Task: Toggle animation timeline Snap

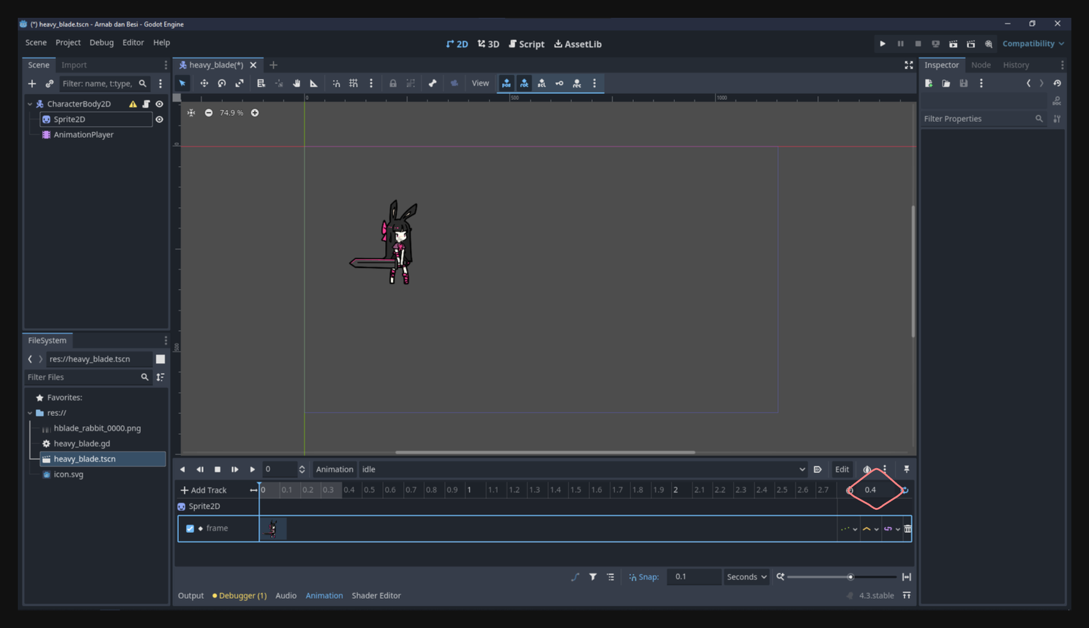Action: [644, 577]
